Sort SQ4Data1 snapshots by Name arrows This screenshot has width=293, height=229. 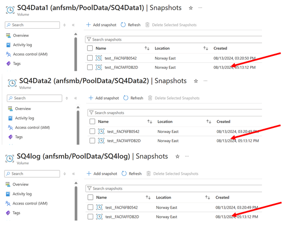[x=147, y=48]
